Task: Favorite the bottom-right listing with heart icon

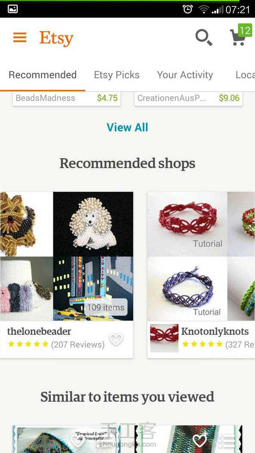Action: tap(200, 441)
